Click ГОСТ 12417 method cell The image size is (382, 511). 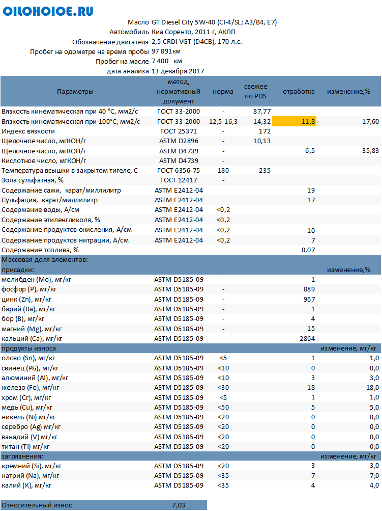click(x=179, y=180)
